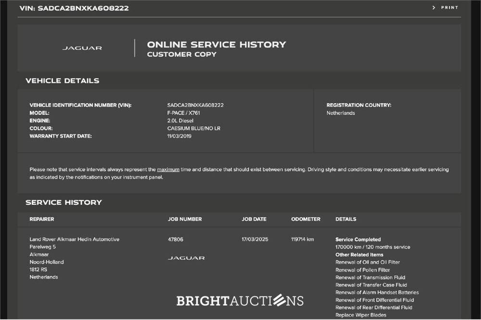The height and width of the screenshot is (320, 481).
Task: Click the PRINT link in the top bar
Action: pos(445,8)
